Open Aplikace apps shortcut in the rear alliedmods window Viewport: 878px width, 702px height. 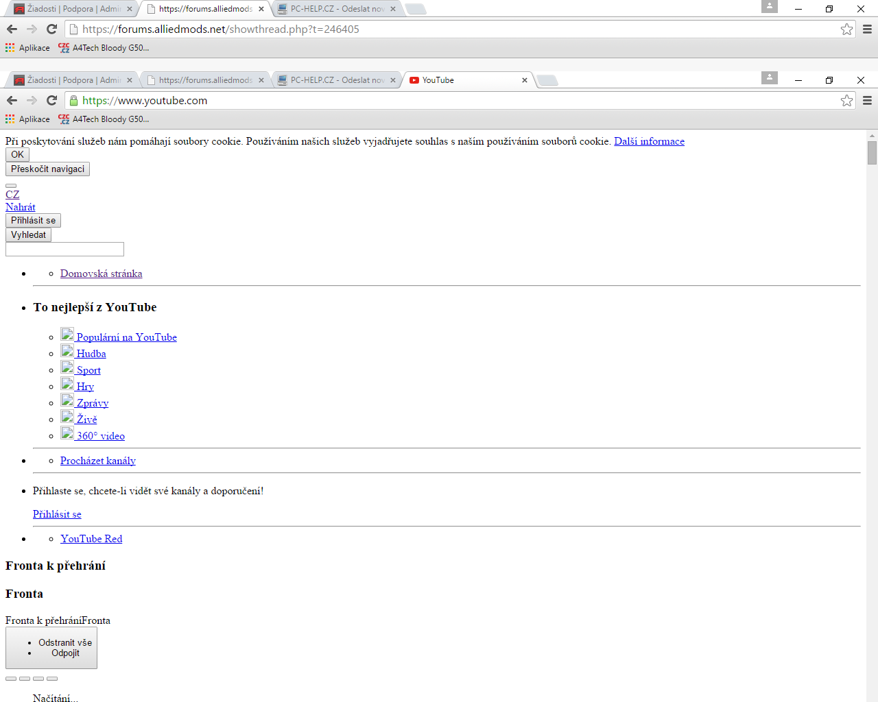[27, 48]
